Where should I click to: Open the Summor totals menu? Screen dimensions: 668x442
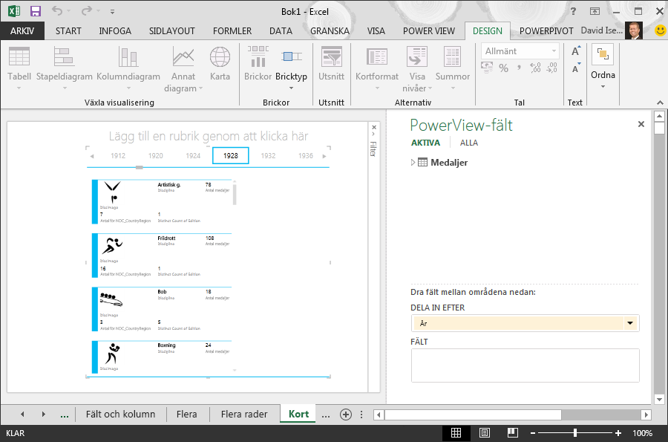point(453,68)
